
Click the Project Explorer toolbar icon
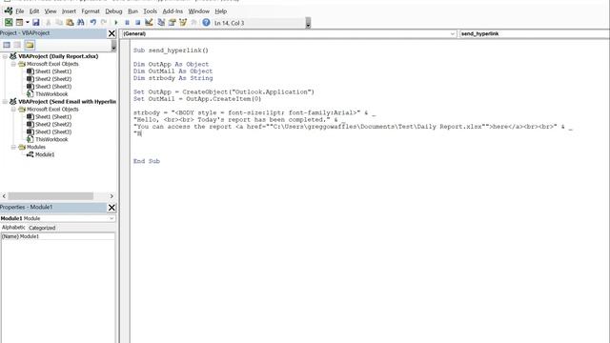coord(161,23)
